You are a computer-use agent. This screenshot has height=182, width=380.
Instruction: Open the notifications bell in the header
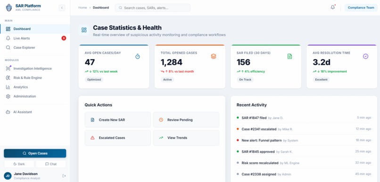click(333, 7)
